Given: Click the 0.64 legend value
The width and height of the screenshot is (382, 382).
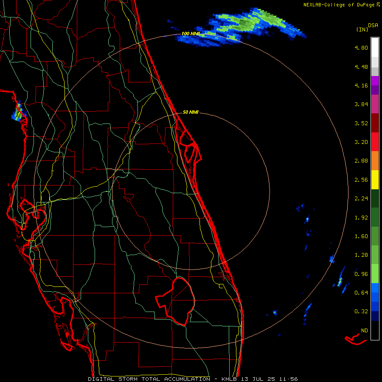Looking at the screenshot, I should pos(361,293).
